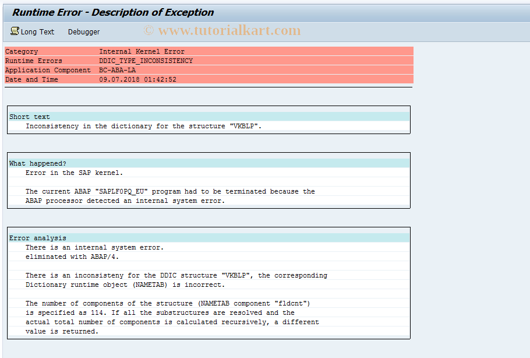
Task: Click the 'Category' label
Action: point(22,51)
